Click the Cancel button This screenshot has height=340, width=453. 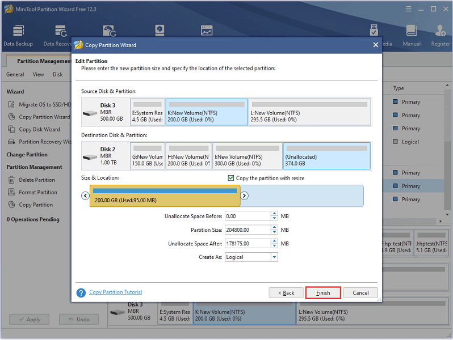pyautogui.click(x=360, y=293)
